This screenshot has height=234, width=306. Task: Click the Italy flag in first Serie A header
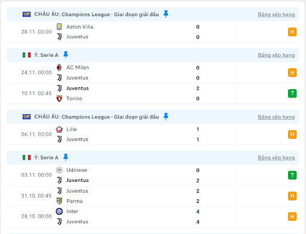tap(26, 55)
